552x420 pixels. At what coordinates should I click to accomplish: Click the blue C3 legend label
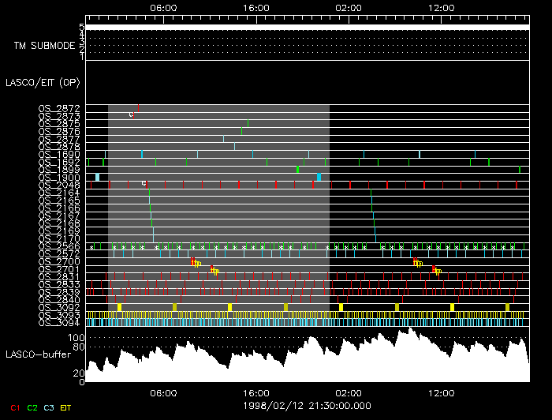point(50,407)
